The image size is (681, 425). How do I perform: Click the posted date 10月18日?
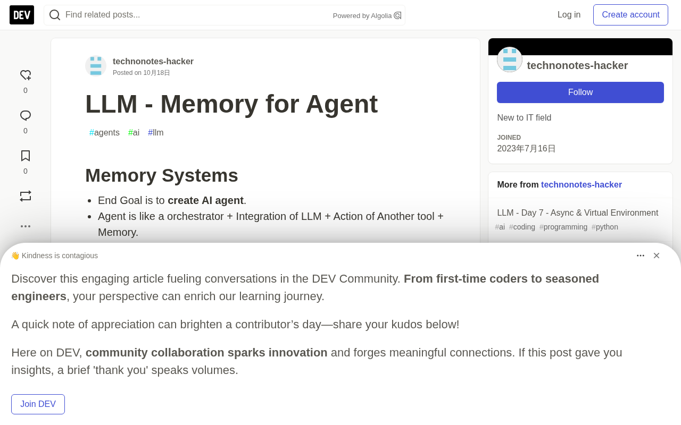click(156, 73)
